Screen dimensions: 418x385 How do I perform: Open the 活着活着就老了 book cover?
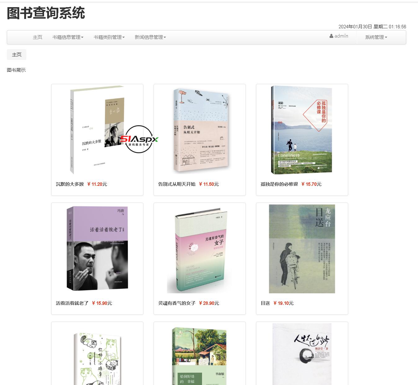click(x=97, y=249)
